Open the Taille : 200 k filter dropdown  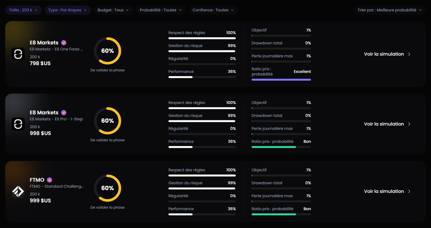23,10
